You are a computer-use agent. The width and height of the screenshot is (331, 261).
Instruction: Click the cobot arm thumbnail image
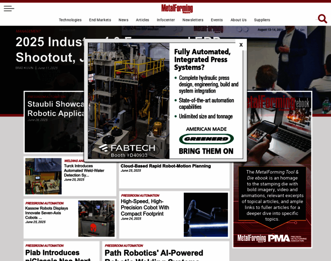click(x=206, y=214)
